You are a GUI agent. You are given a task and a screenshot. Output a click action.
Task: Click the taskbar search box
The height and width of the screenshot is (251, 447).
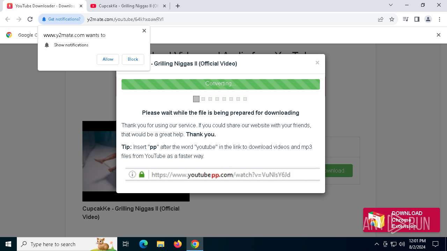[67, 244]
